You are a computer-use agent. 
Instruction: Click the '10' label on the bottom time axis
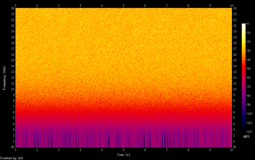pos(231,150)
